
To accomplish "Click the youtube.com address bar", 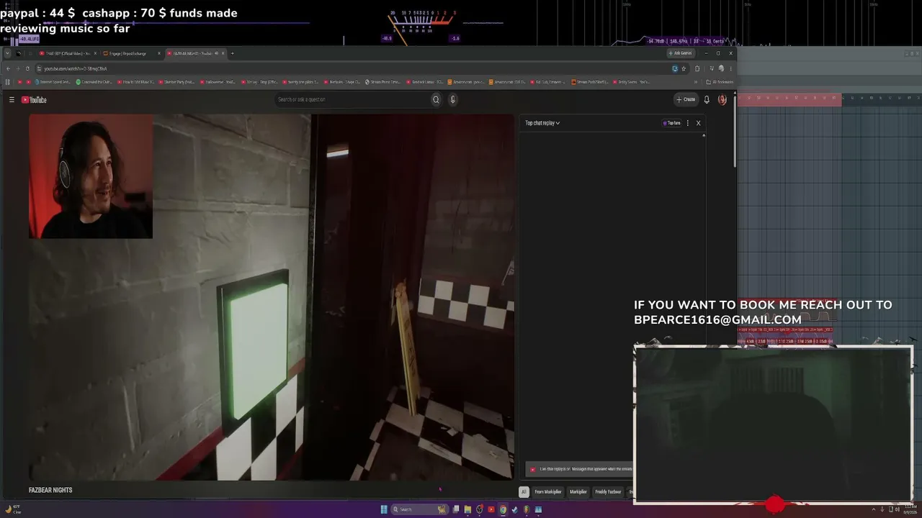I will (353, 68).
